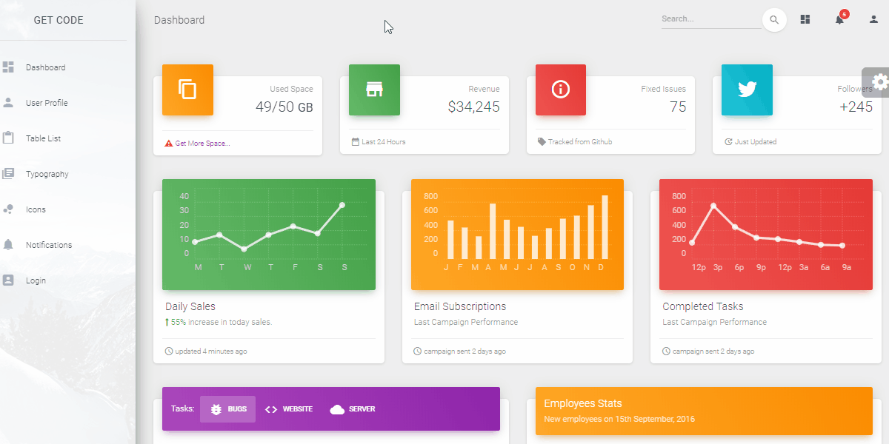889x444 pixels.
Task: Click the red Fixed Issues info icon
Action: [x=561, y=90]
